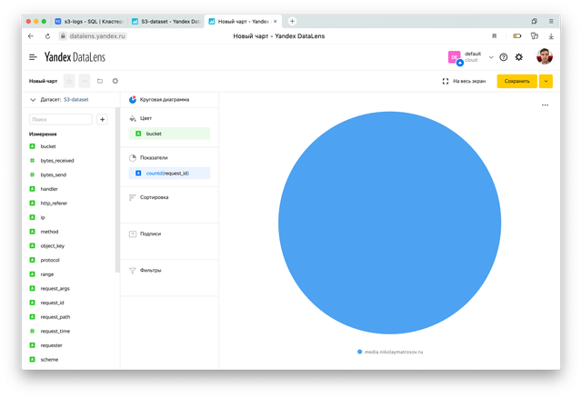Open the help question mark icon
This screenshot has height=398, width=582.
[x=504, y=57]
